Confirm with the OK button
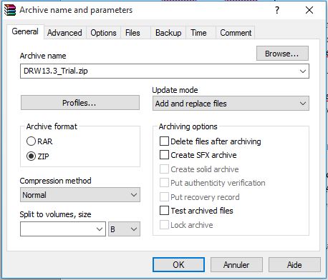 [178, 264]
